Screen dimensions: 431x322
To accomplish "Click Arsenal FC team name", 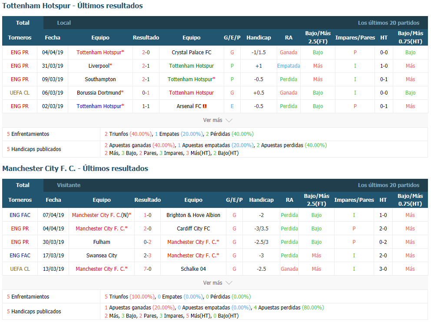I will coord(189,106).
